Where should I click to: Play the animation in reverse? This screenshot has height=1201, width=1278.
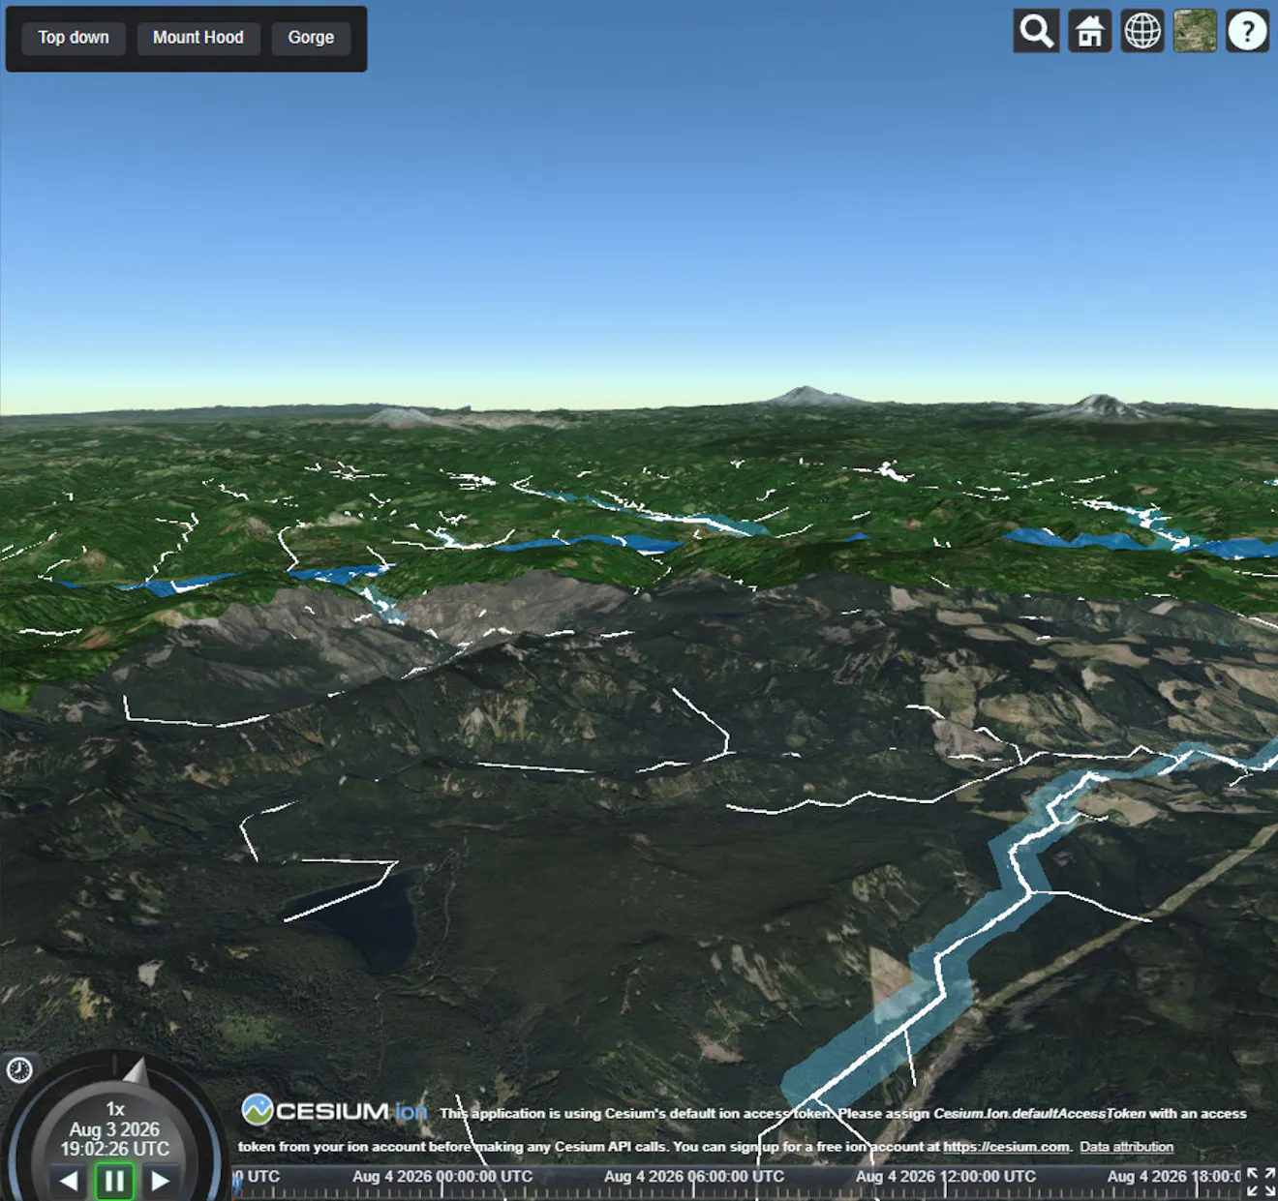[68, 1181]
